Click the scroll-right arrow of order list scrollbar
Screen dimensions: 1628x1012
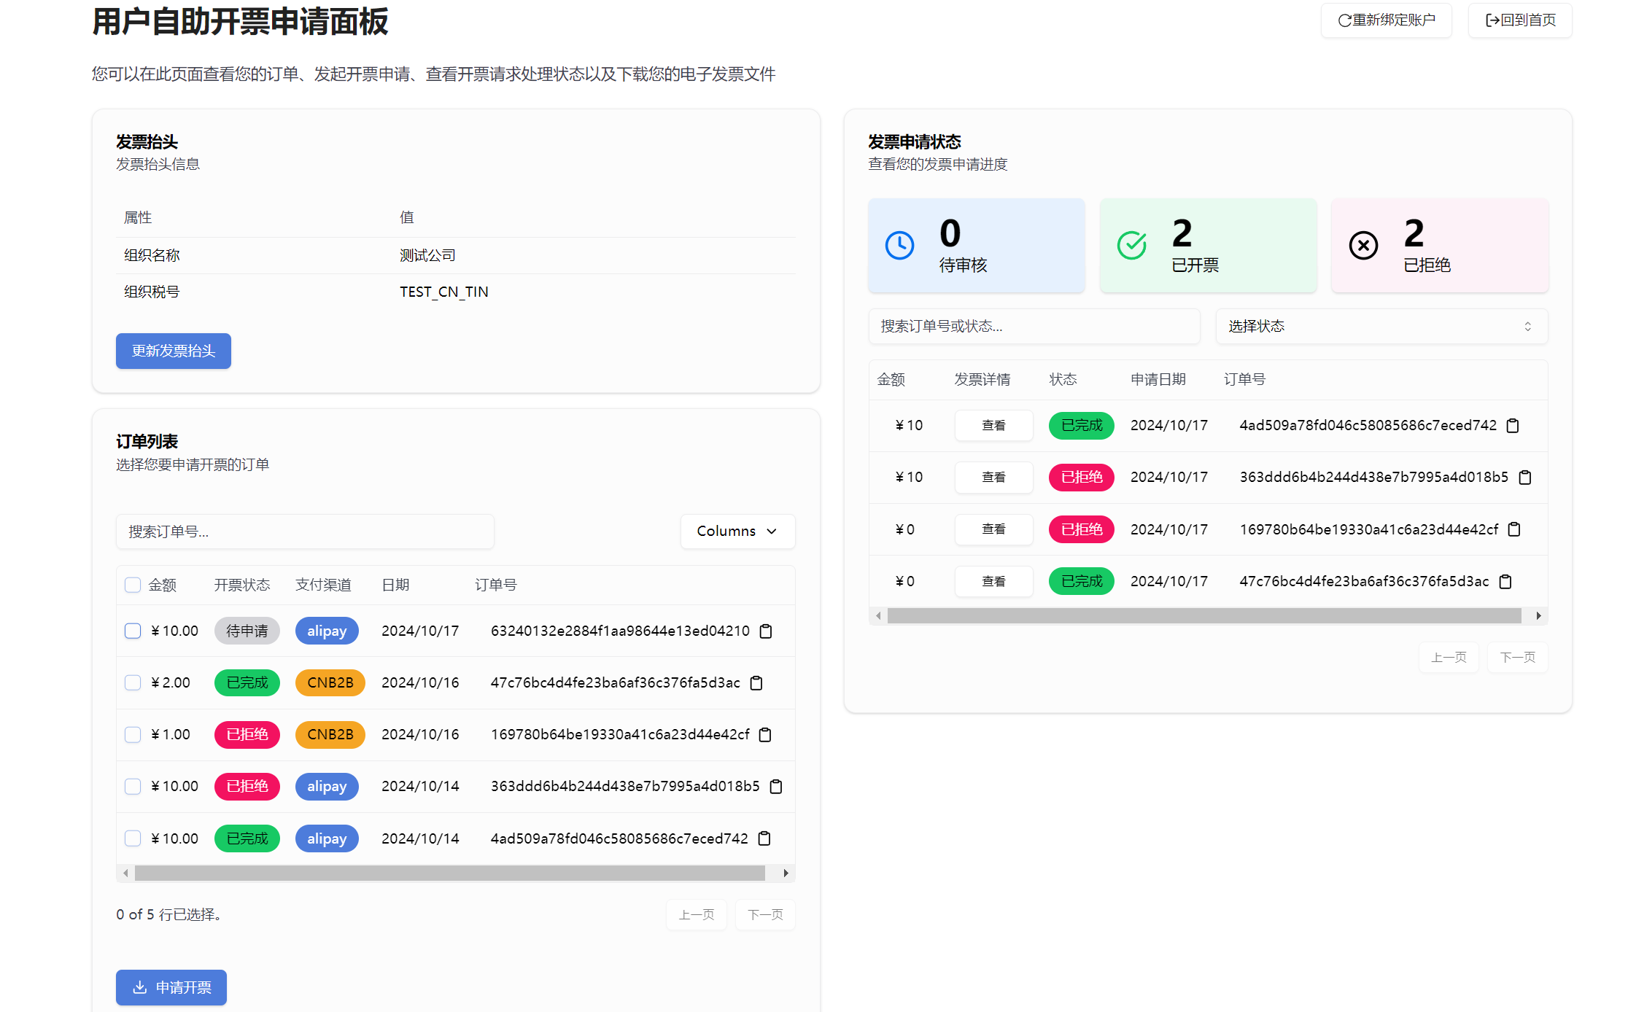point(786,873)
